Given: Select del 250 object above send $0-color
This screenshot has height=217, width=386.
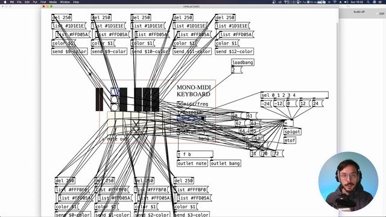Looking at the screenshot, I should pos(65,181).
